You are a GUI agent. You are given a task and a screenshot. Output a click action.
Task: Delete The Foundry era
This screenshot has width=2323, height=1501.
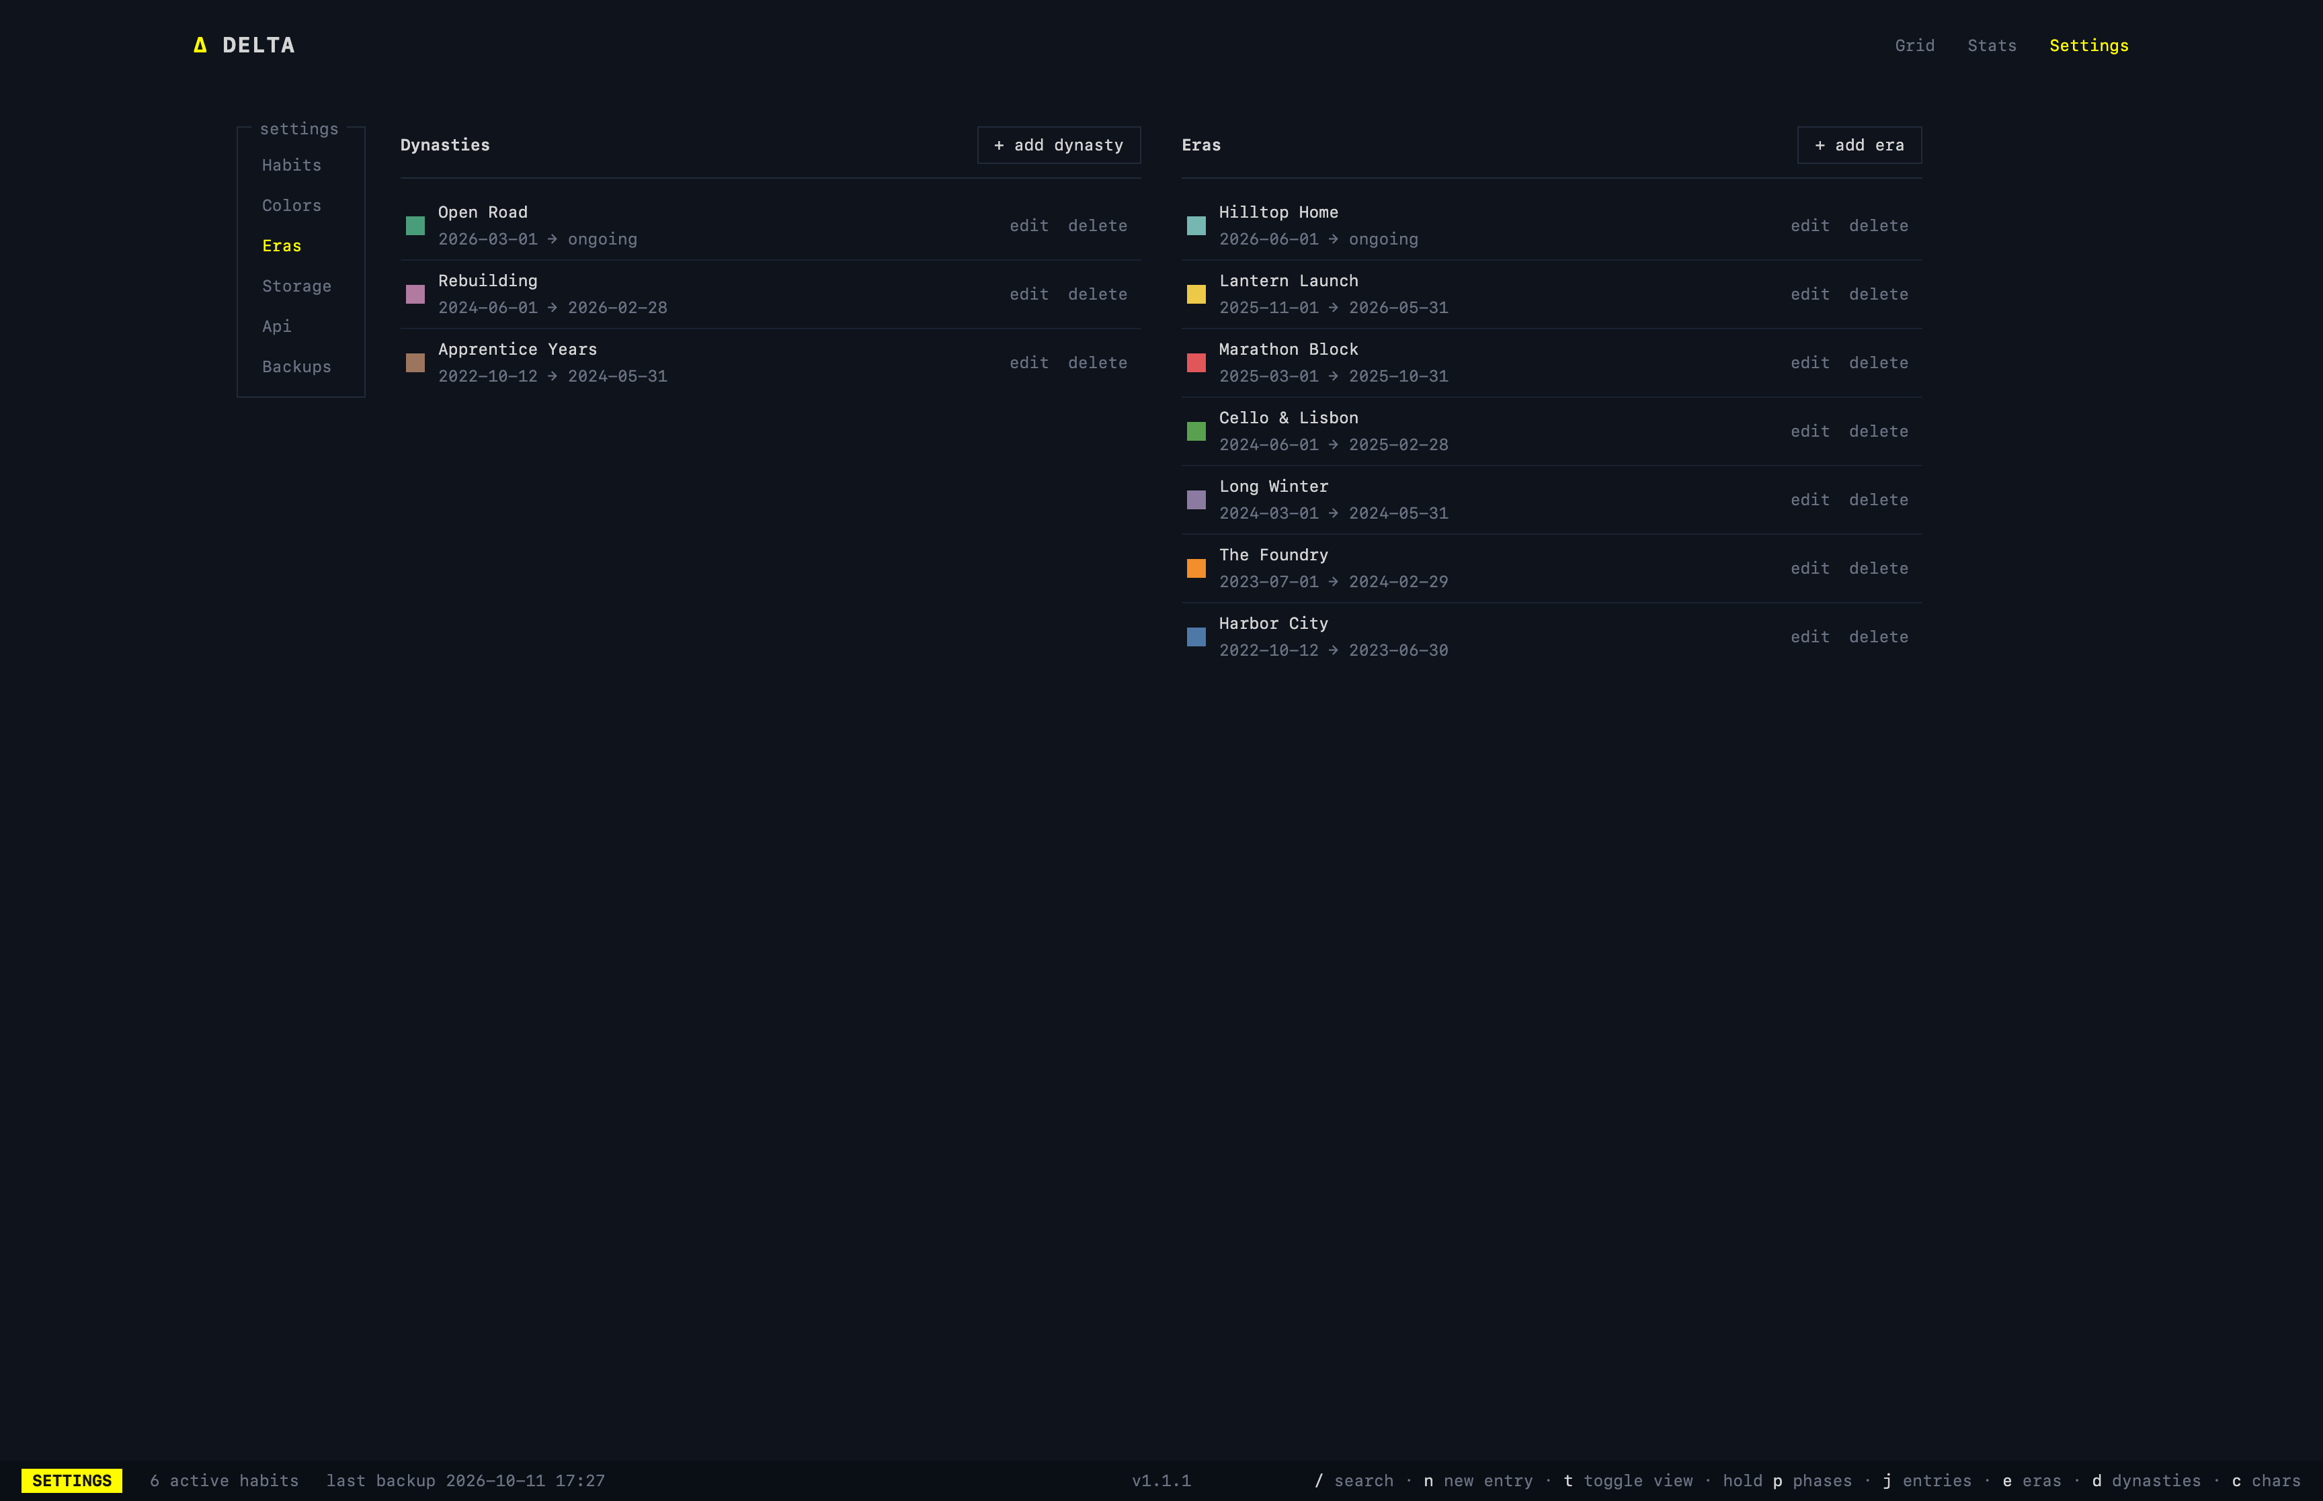[x=1879, y=568]
